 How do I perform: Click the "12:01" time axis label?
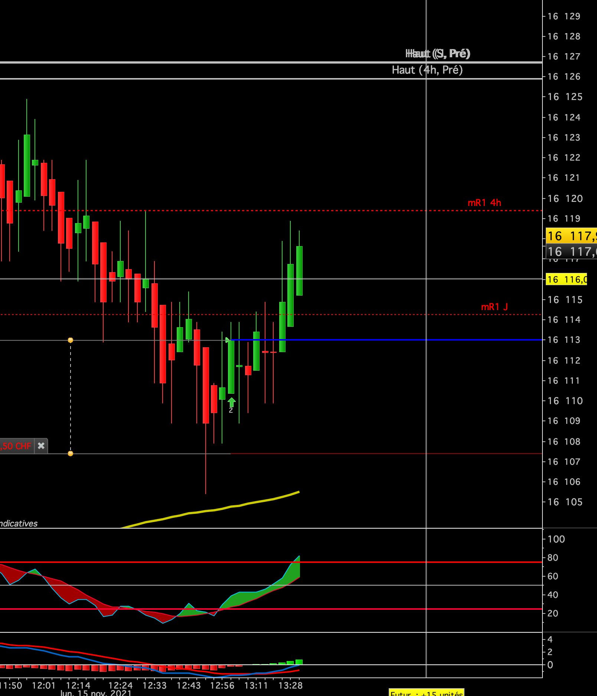(44, 685)
